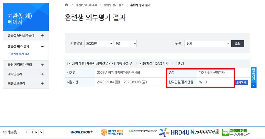
Task: Select 훈련생 평가 결과 submenu link
Action: [20, 54]
